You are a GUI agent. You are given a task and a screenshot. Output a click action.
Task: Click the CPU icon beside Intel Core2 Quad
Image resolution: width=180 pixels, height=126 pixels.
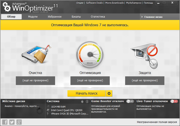pos(48,110)
